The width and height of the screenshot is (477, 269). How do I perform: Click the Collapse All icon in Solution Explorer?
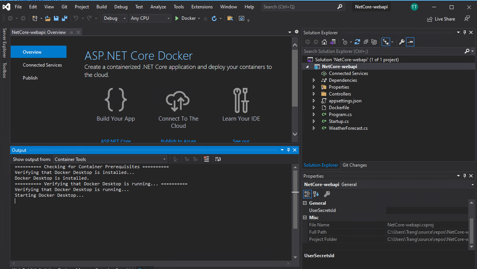(366, 42)
